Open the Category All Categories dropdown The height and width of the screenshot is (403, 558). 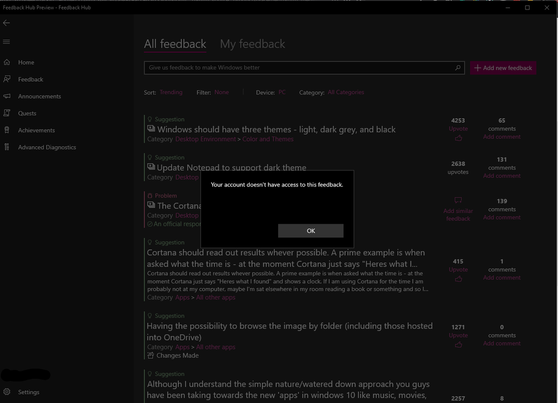tap(346, 92)
